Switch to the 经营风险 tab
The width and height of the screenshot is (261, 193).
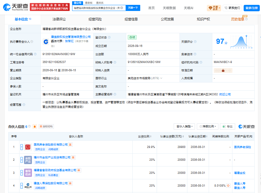pos(95,19)
